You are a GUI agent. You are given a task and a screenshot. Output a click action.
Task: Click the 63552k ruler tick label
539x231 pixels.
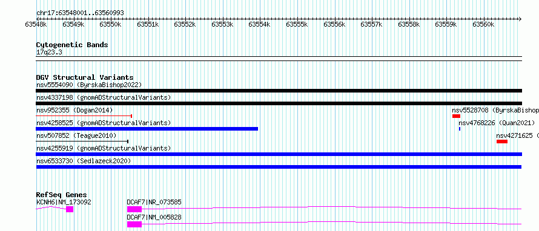[185, 24]
